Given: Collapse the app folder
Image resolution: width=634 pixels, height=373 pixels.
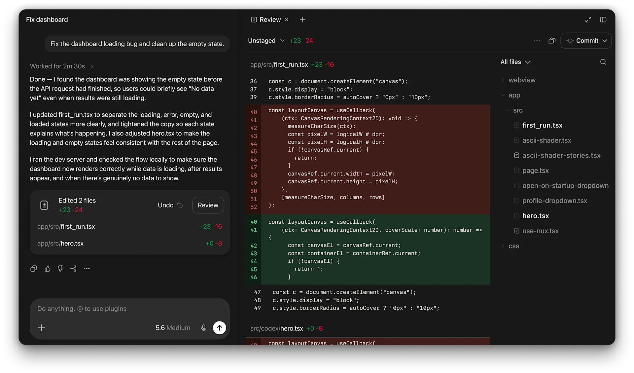Looking at the screenshot, I should point(503,95).
